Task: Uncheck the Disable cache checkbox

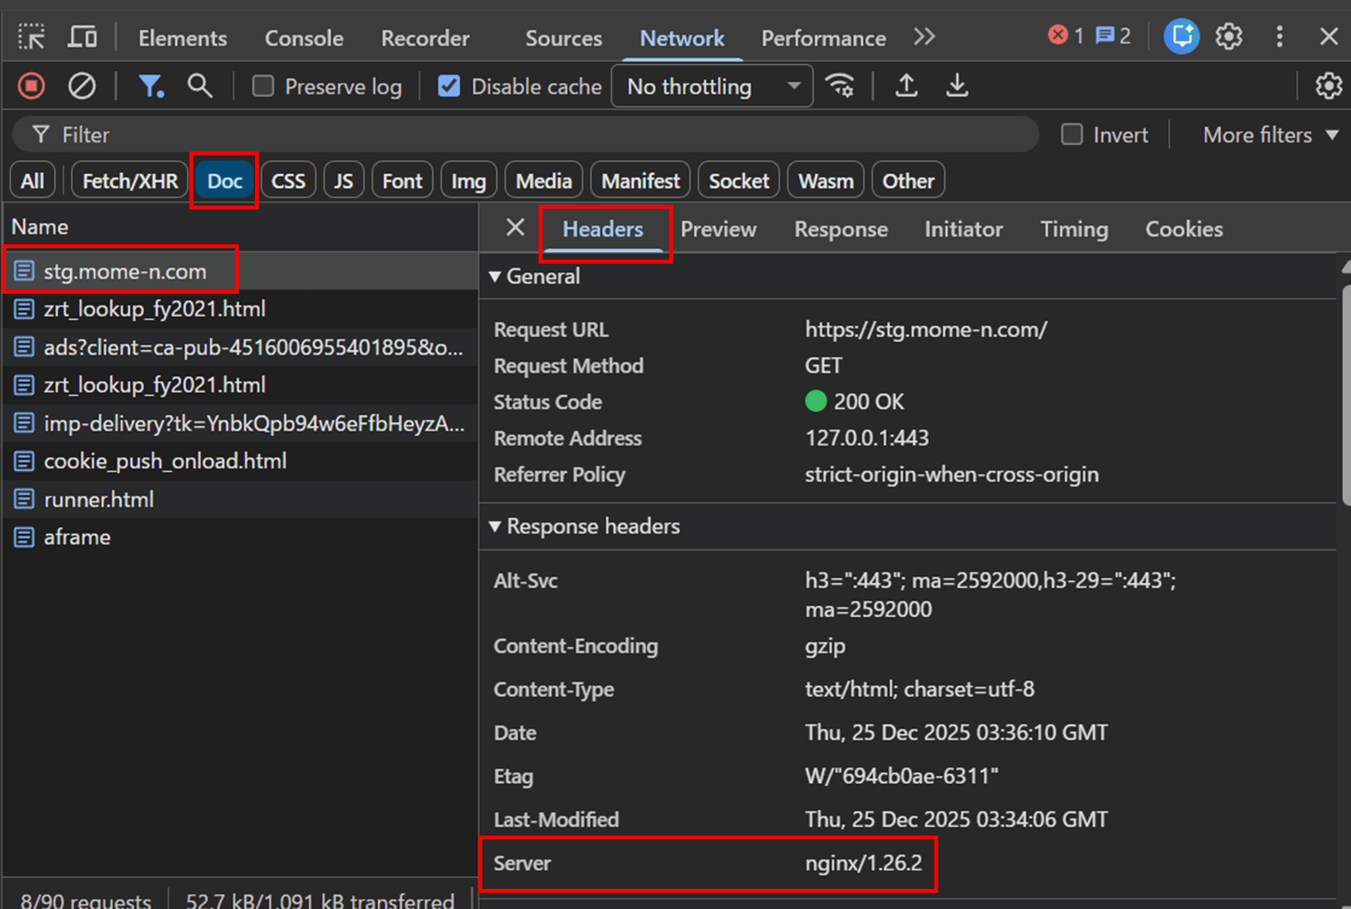Action: click(x=449, y=86)
